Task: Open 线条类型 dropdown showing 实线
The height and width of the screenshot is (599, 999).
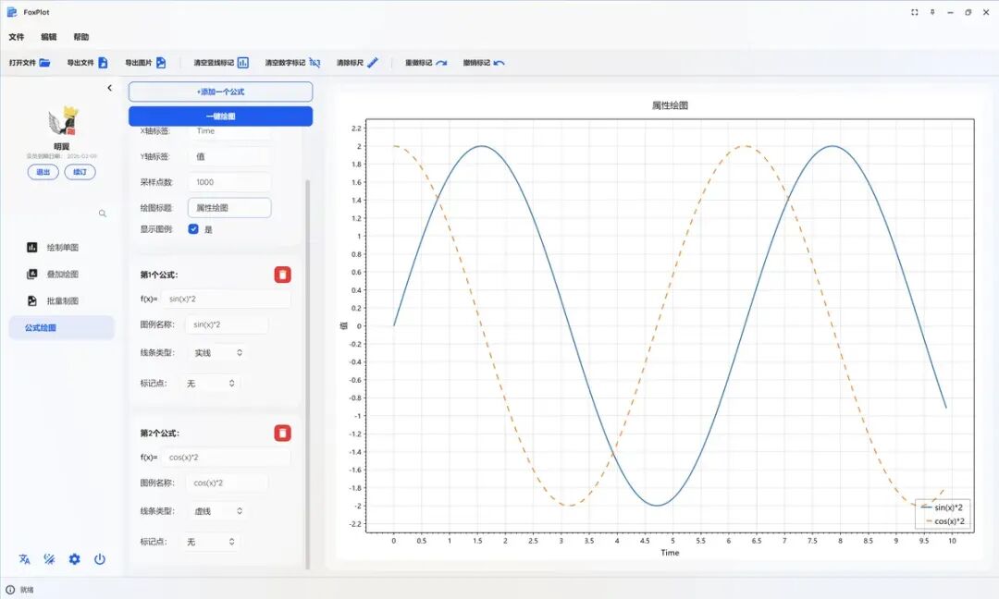Action: pyautogui.click(x=217, y=353)
